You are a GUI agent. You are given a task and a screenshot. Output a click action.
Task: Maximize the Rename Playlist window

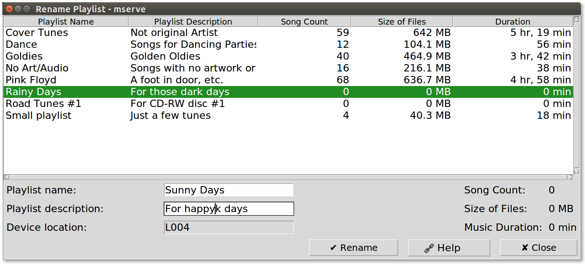click(26, 9)
